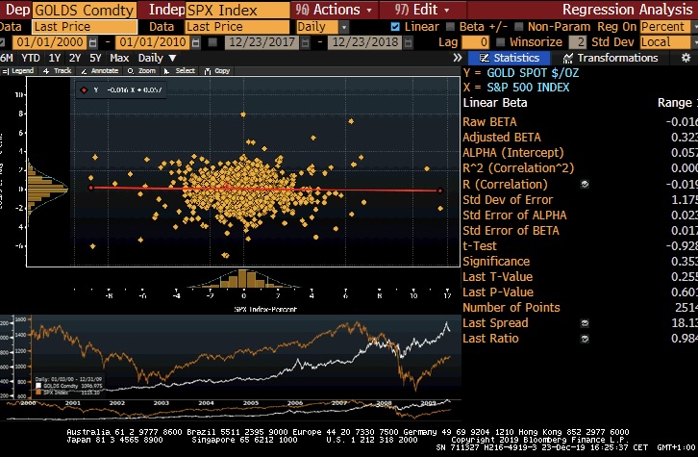698x457 pixels.
Task: Click the Adjusted BETA row
Action: pos(580,138)
